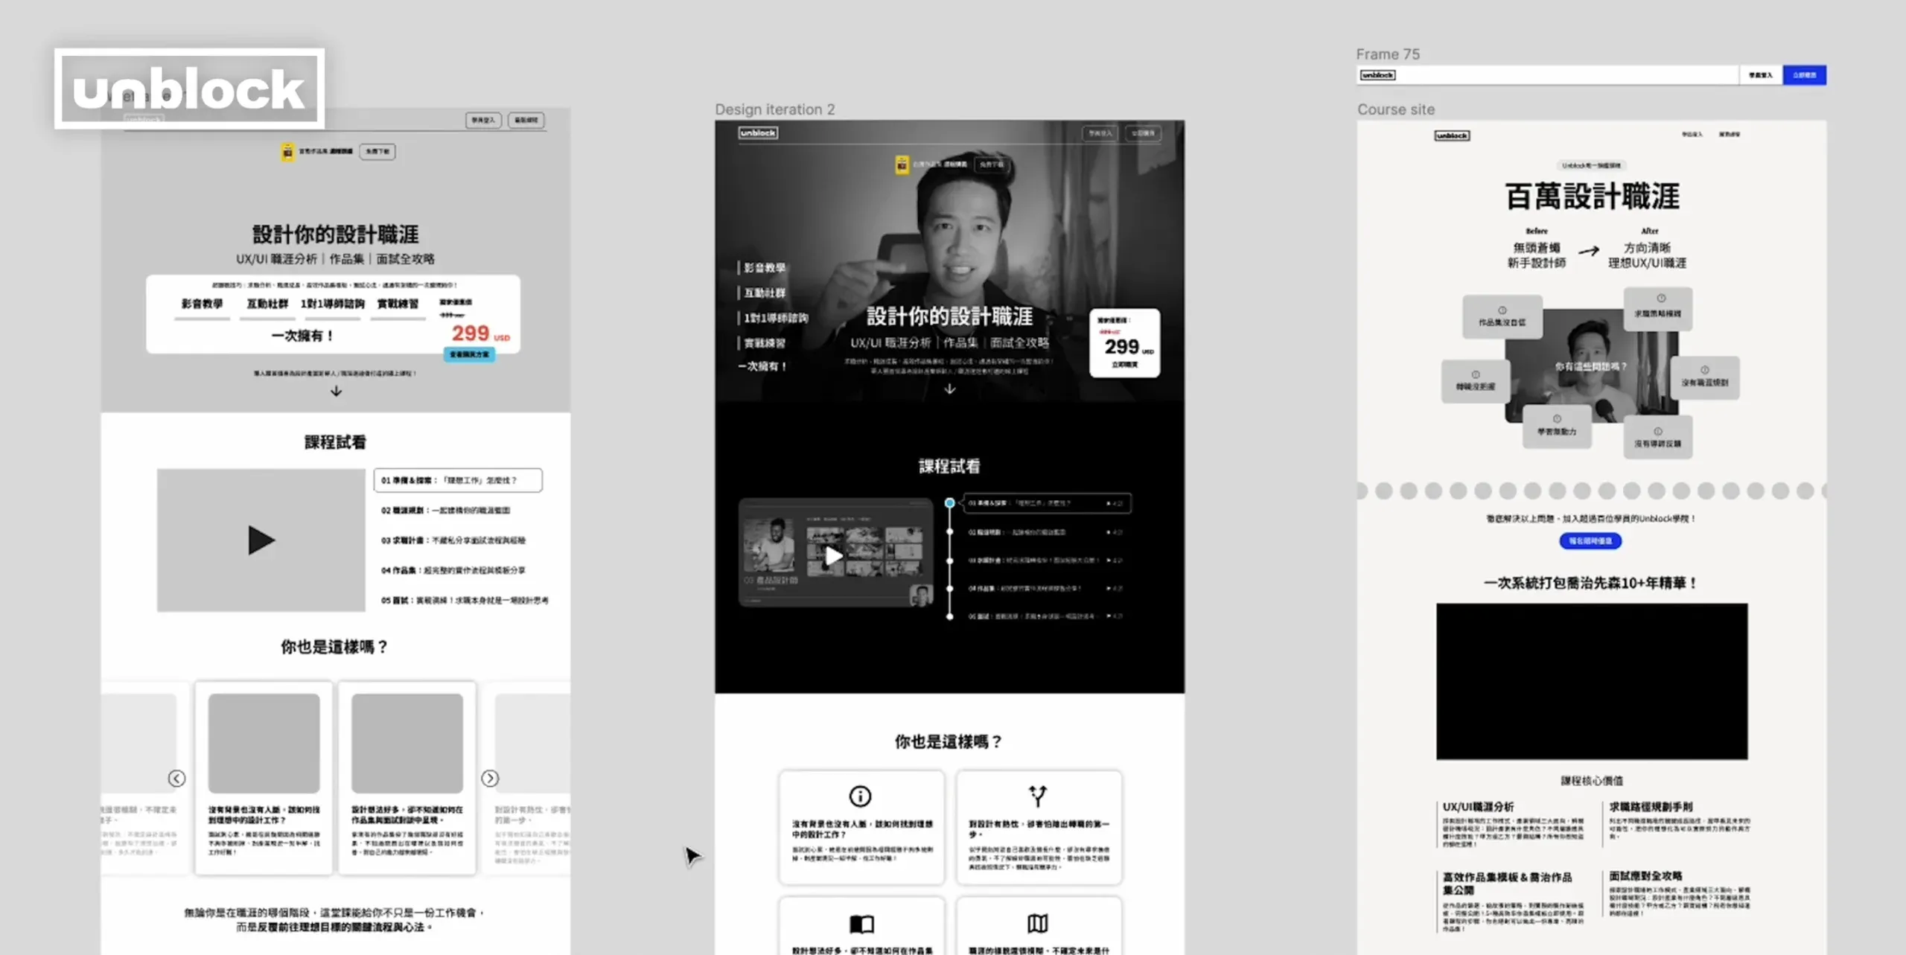
Task: Click the open book icon in Design iteration 2
Action: point(861,924)
